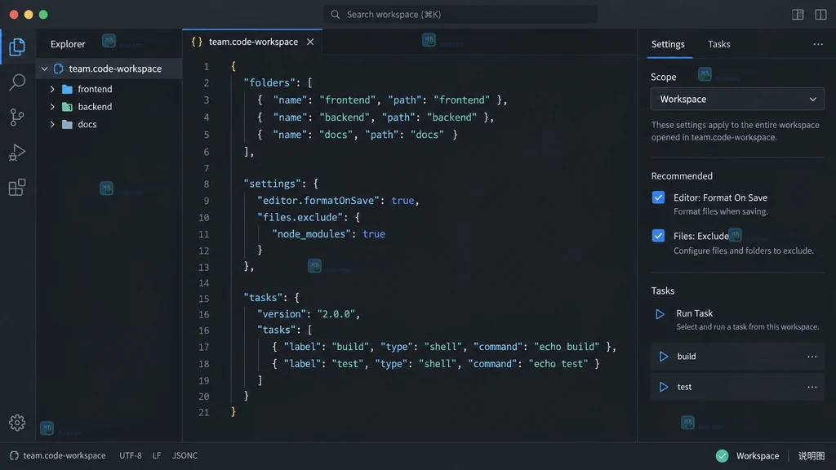Click UTF-8 encoding in status bar
The image size is (836, 470).
[130, 455]
